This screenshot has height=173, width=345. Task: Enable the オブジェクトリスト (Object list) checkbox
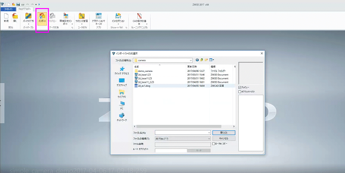(x=240, y=92)
